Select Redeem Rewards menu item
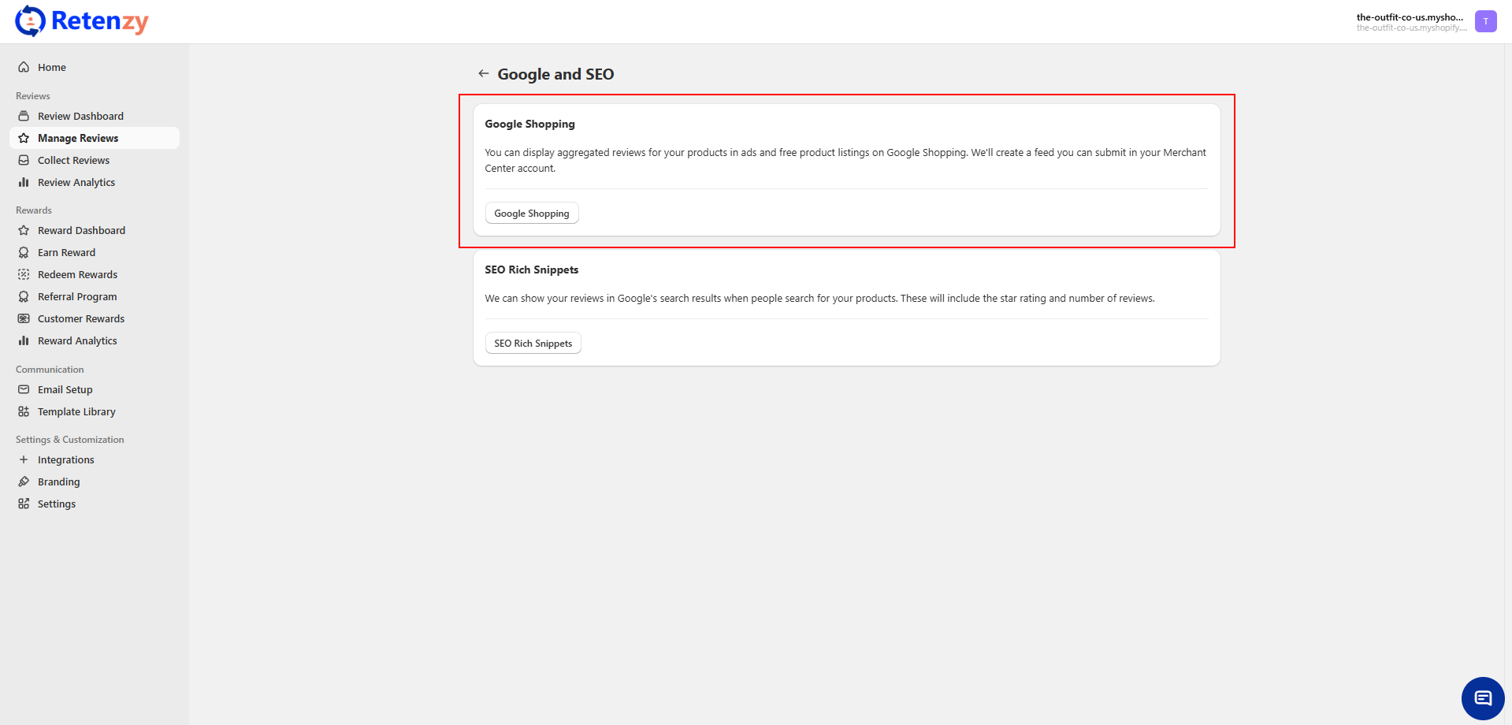1512x725 pixels. [x=77, y=275]
